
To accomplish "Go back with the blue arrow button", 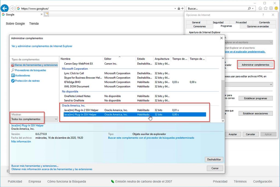I will [5, 8].
